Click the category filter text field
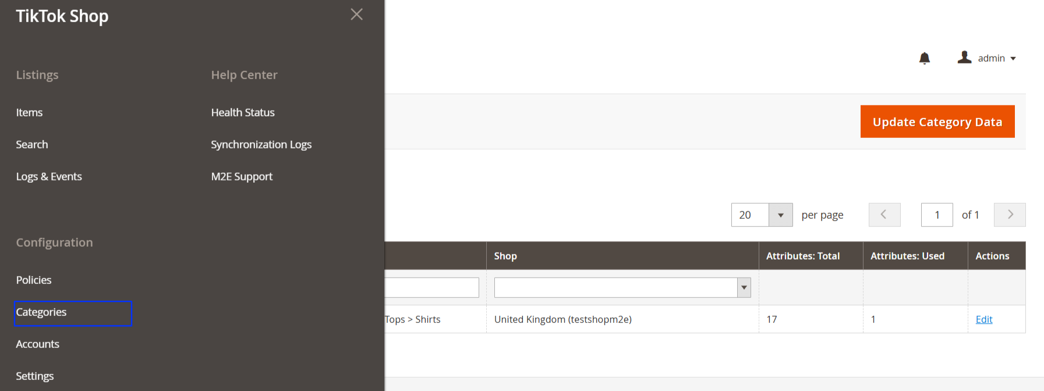Screen dimensions: 1044x391 point(431,287)
